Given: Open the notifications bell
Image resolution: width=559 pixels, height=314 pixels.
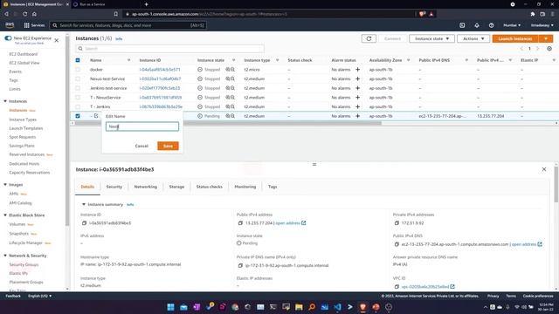Looking at the screenshot, I should point(477,25).
